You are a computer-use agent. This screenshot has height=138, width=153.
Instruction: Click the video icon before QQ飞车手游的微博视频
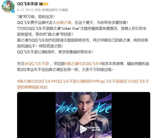[x=130, y=81]
